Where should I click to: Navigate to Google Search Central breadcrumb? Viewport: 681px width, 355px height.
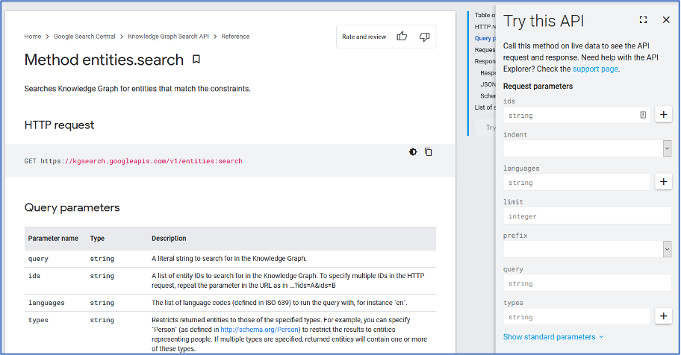pyautogui.click(x=84, y=37)
